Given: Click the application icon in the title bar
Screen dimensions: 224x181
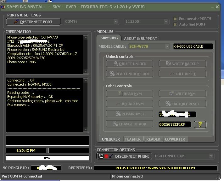Looking at the screenshot, I should (3, 7).
